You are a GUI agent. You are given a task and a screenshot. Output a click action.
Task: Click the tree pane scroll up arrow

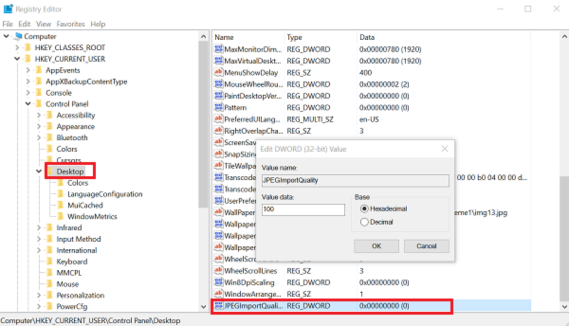204,36
